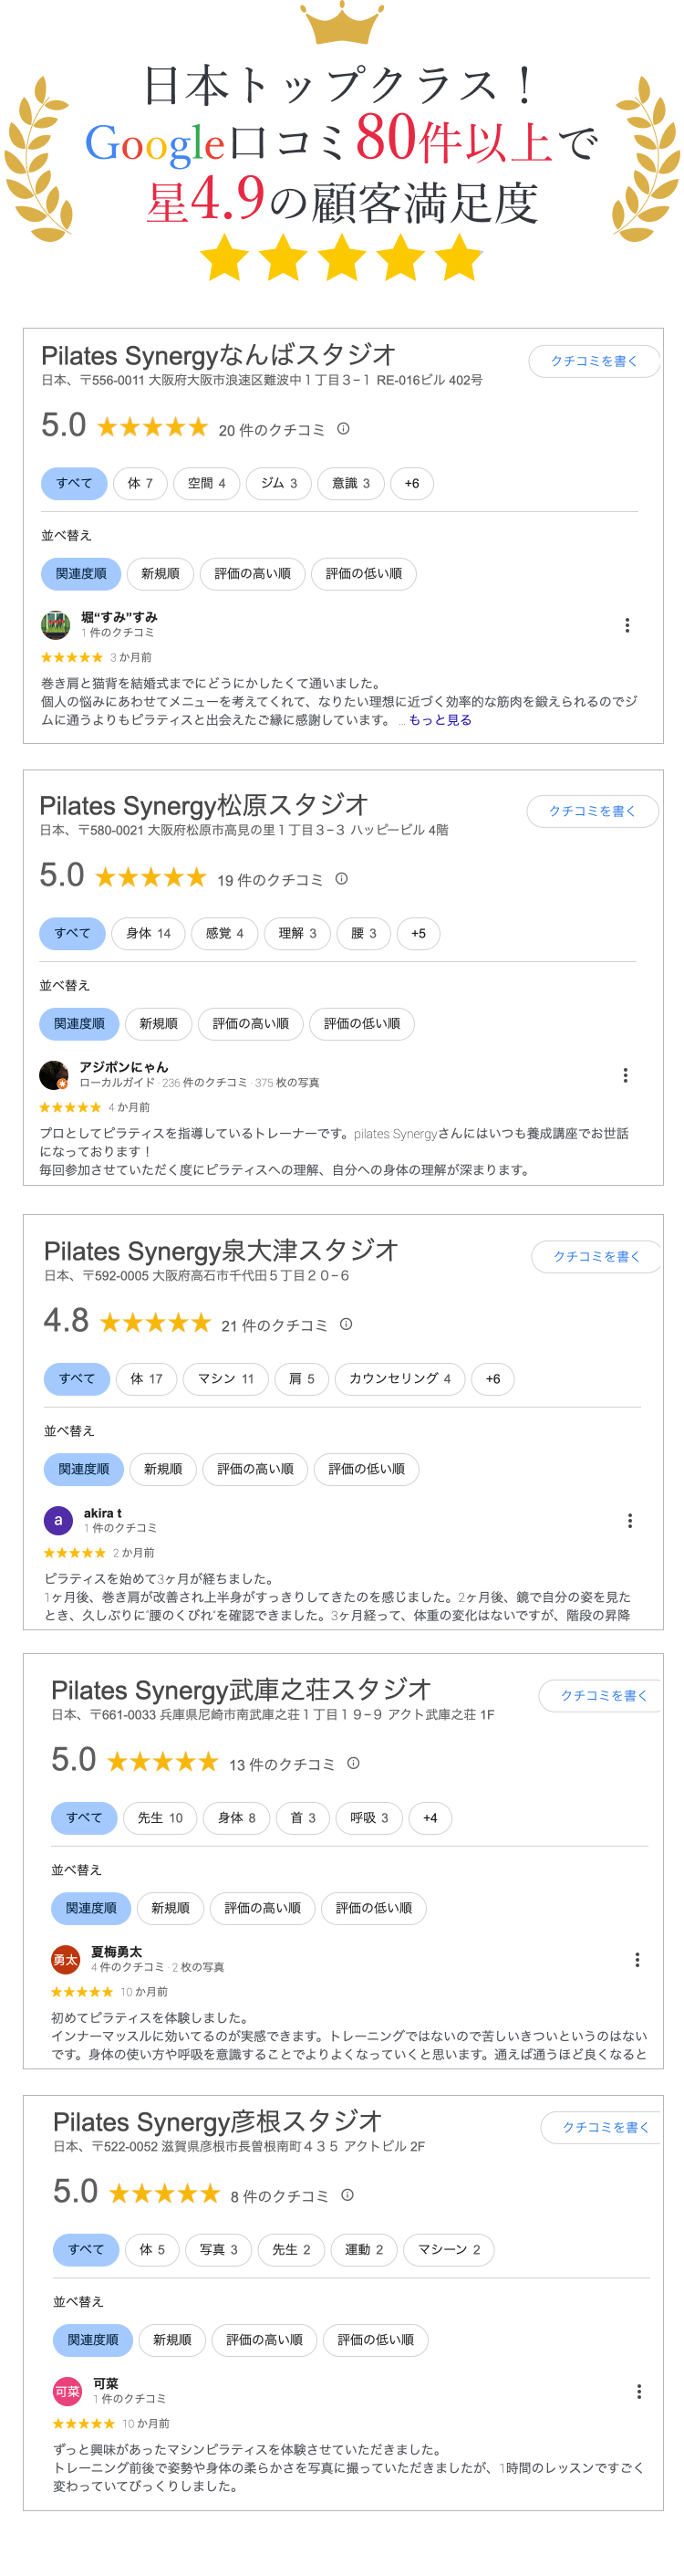Click アジポンにゃん reviewer avatar
The image size is (684, 2576).
point(53,1075)
